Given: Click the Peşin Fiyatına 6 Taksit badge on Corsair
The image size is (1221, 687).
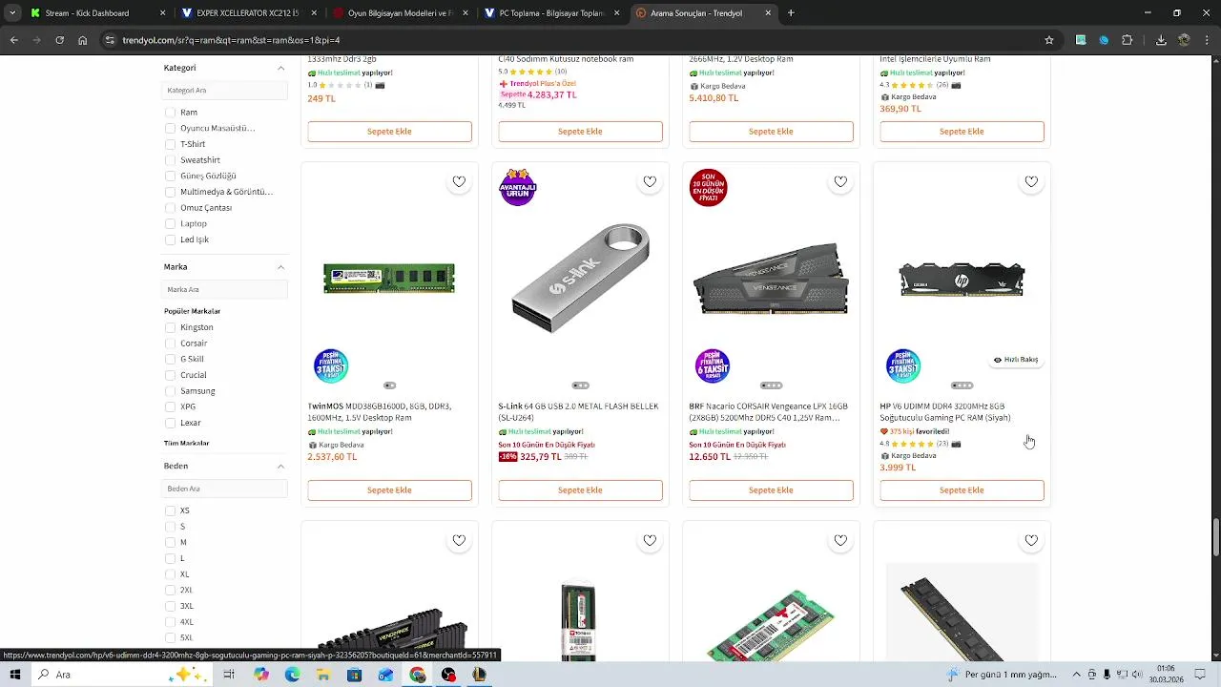Looking at the screenshot, I should click(x=713, y=365).
